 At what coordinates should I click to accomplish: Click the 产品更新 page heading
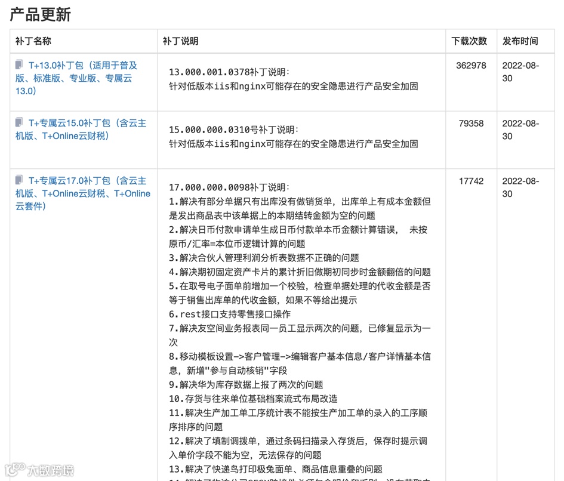(41, 15)
